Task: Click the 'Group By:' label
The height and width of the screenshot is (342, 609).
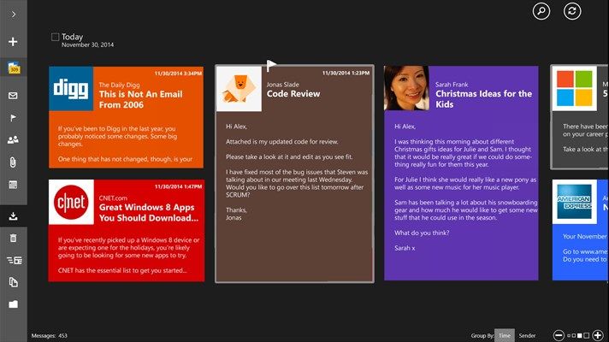Action: (x=482, y=335)
